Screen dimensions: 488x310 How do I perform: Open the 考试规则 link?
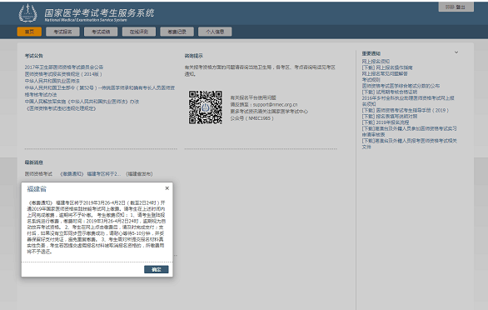[371, 80]
